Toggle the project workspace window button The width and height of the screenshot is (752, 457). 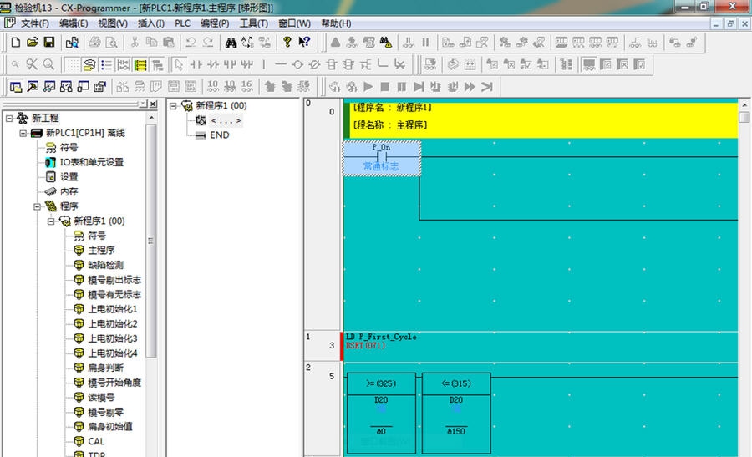pos(15,86)
